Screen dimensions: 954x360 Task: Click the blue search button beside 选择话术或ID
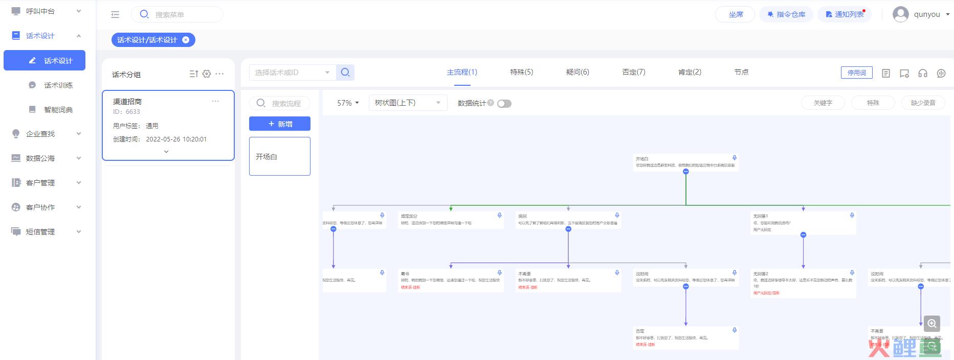(x=345, y=73)
